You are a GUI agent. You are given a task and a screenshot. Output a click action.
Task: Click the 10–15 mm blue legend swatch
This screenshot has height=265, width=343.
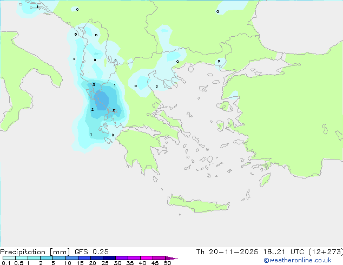pos(71,258)
